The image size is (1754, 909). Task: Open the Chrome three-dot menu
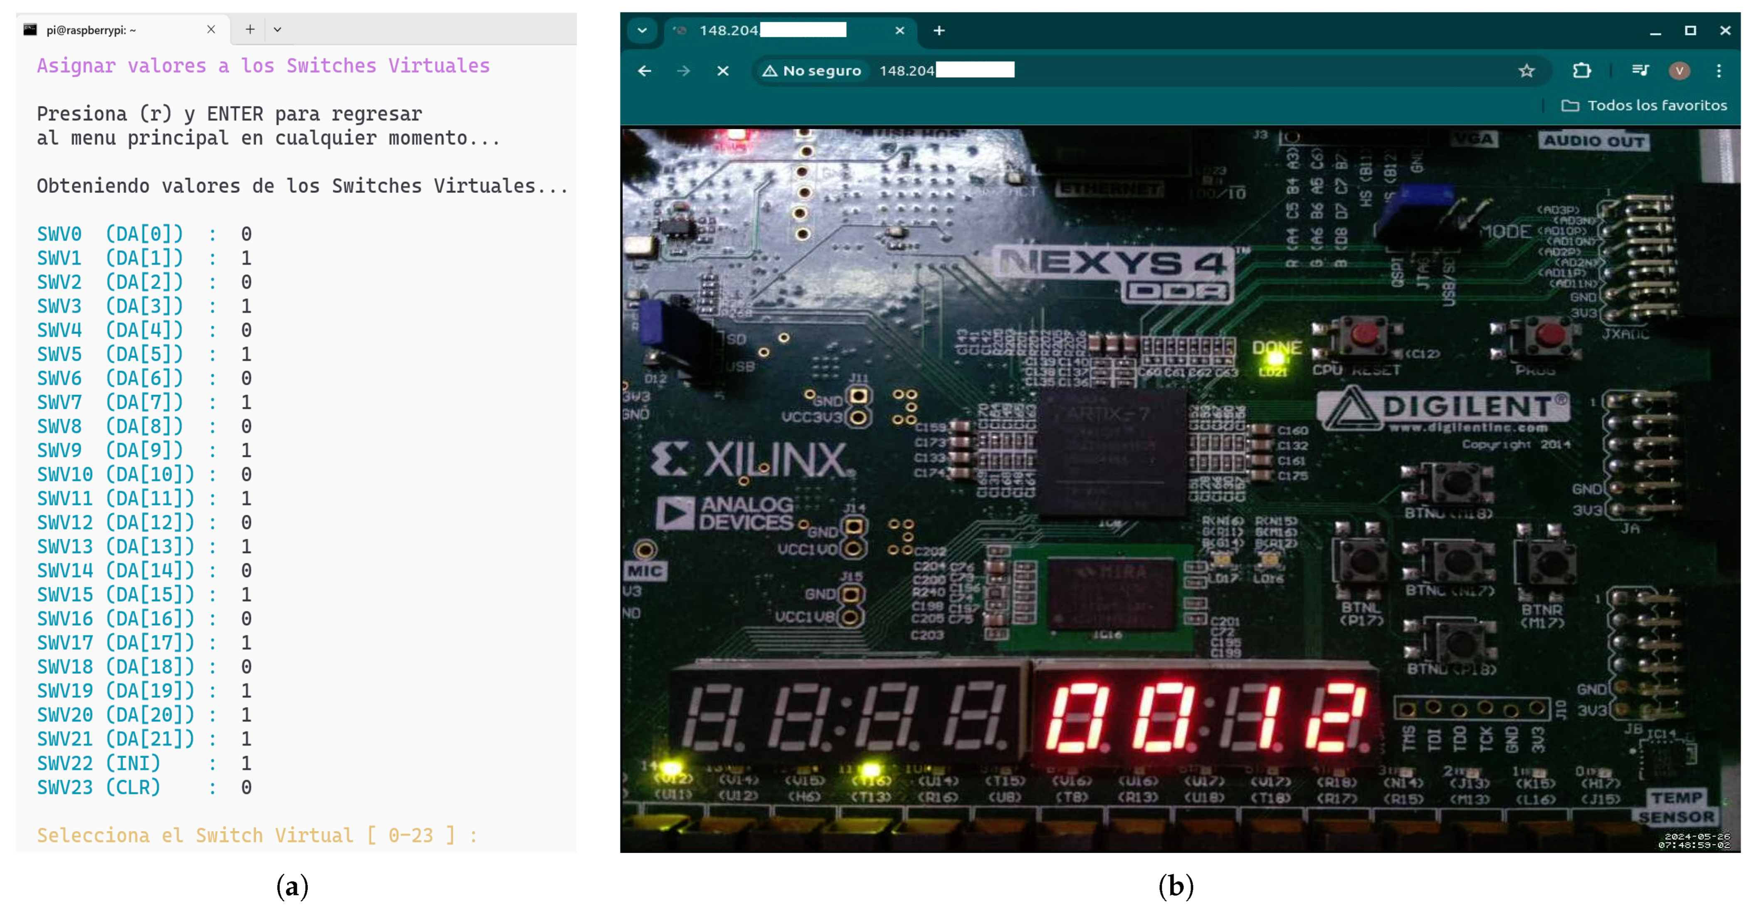(1719, 71)
